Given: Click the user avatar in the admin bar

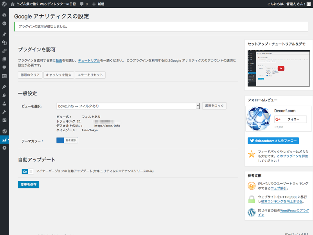Looking at the screenshot, I should [309, 4].
